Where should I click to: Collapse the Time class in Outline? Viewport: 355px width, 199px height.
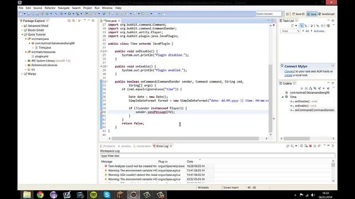click(282, 97)
